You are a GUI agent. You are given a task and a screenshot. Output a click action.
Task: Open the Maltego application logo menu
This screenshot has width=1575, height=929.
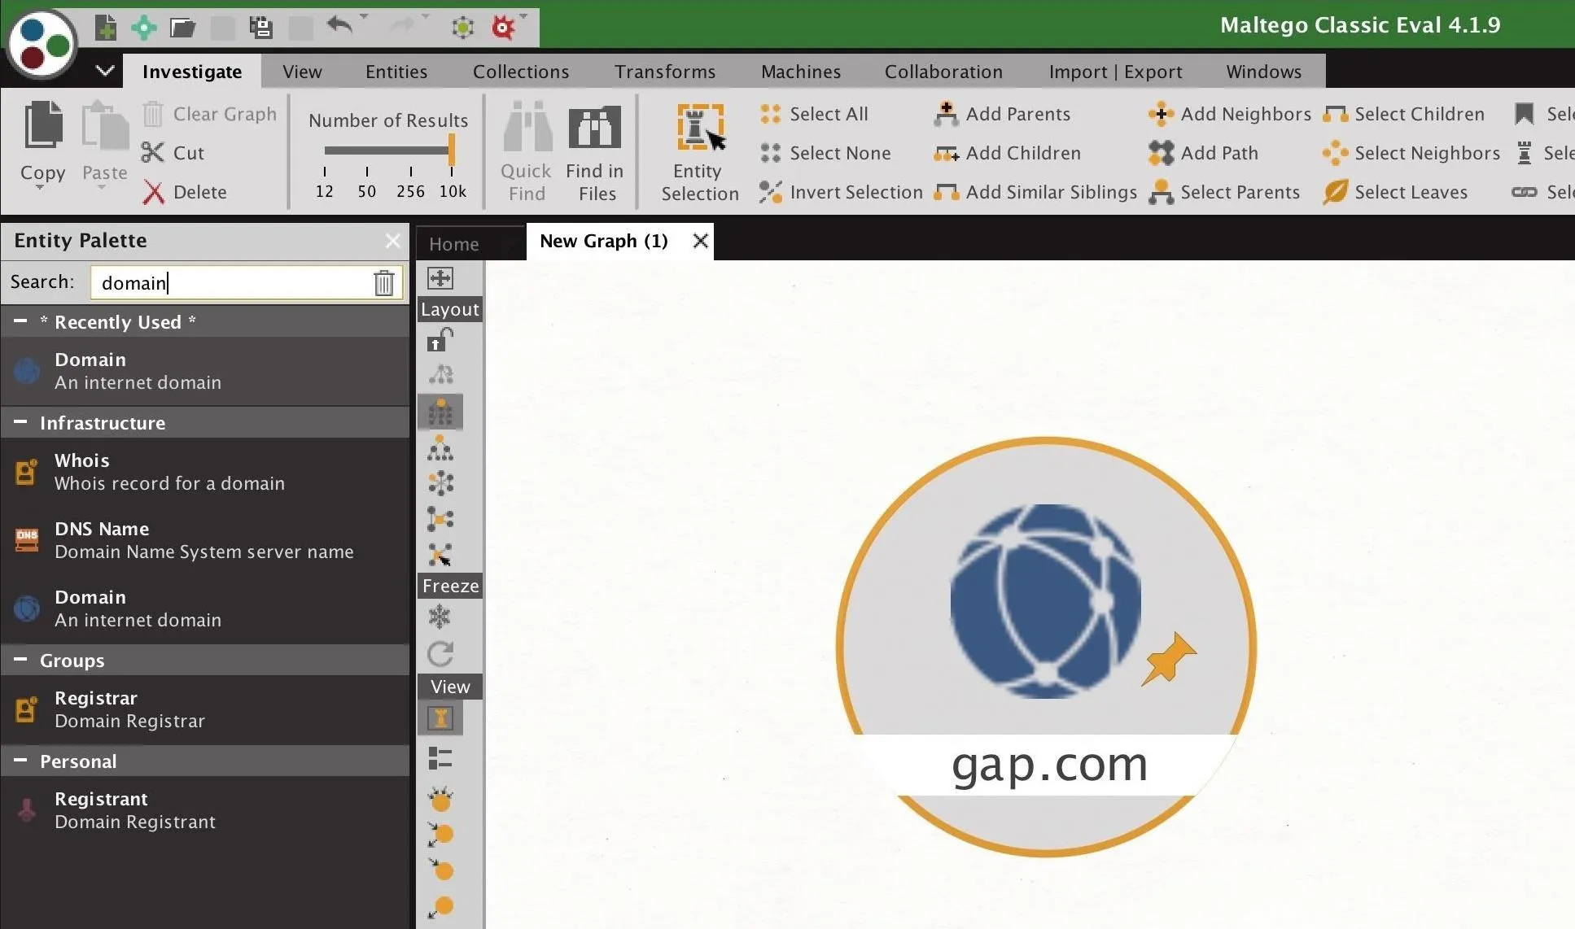pos(42,44)
